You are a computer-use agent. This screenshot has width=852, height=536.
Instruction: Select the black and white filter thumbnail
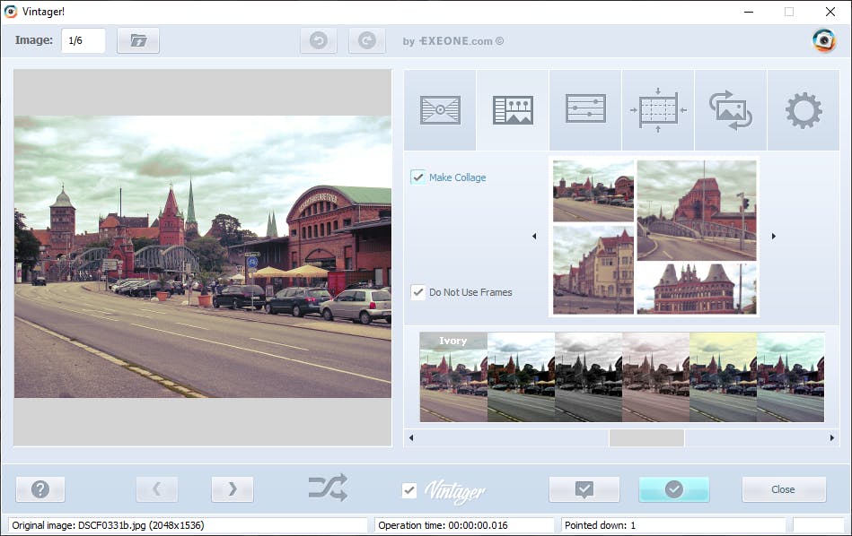tap(588, 377)
